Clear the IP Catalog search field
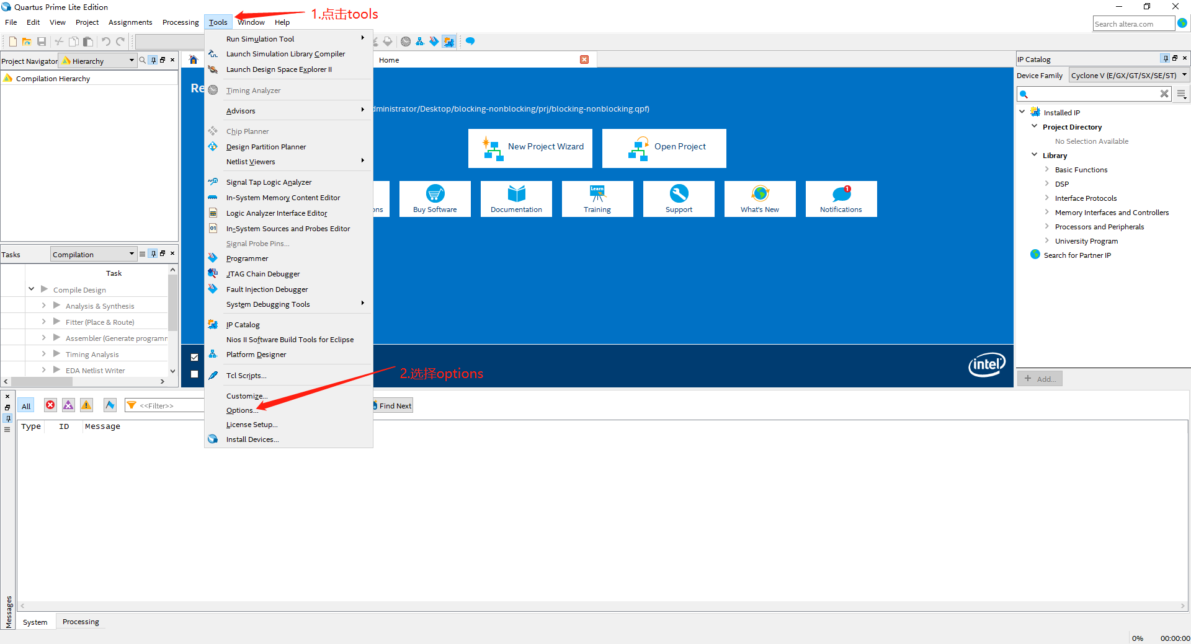Image resolution: width=1191 pixels, height=644 pixels. 1164,94
